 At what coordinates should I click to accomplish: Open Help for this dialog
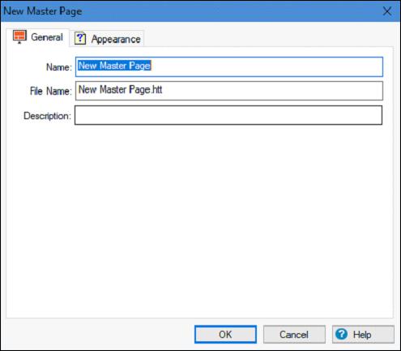click(x=363, y=335)
